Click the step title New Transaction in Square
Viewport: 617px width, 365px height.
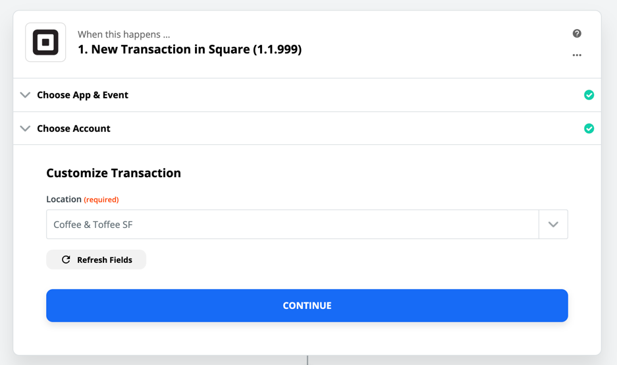click(190, 49)
